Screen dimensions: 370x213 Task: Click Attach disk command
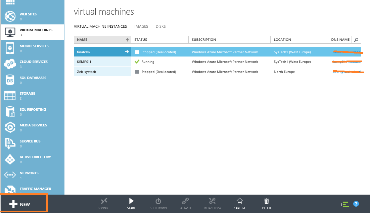pos(185,204)
